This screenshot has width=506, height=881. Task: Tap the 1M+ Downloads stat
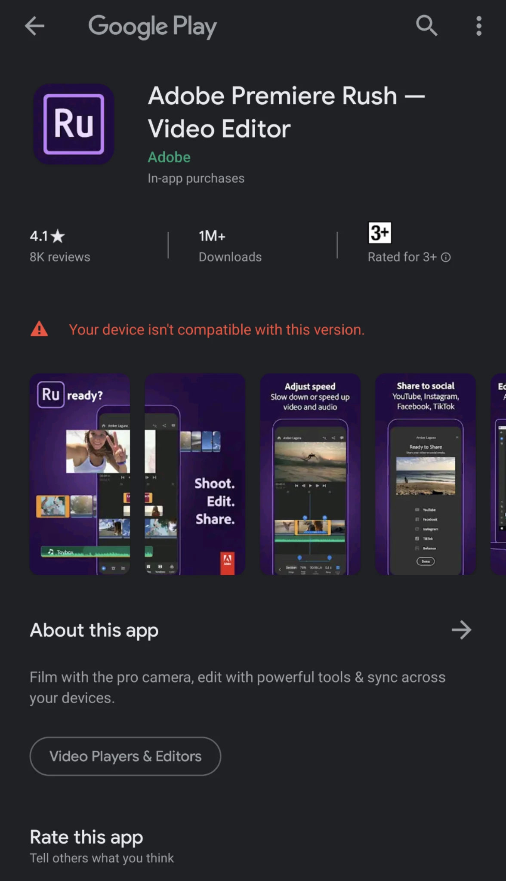(230, 246)
